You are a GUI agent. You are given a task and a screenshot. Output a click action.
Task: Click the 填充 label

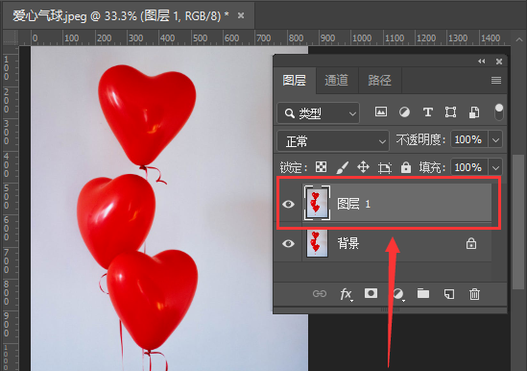431,167
